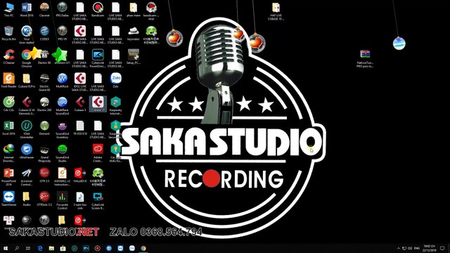
Task: Select the Your Uninstaller shortcut
Action: pos(27,34)
